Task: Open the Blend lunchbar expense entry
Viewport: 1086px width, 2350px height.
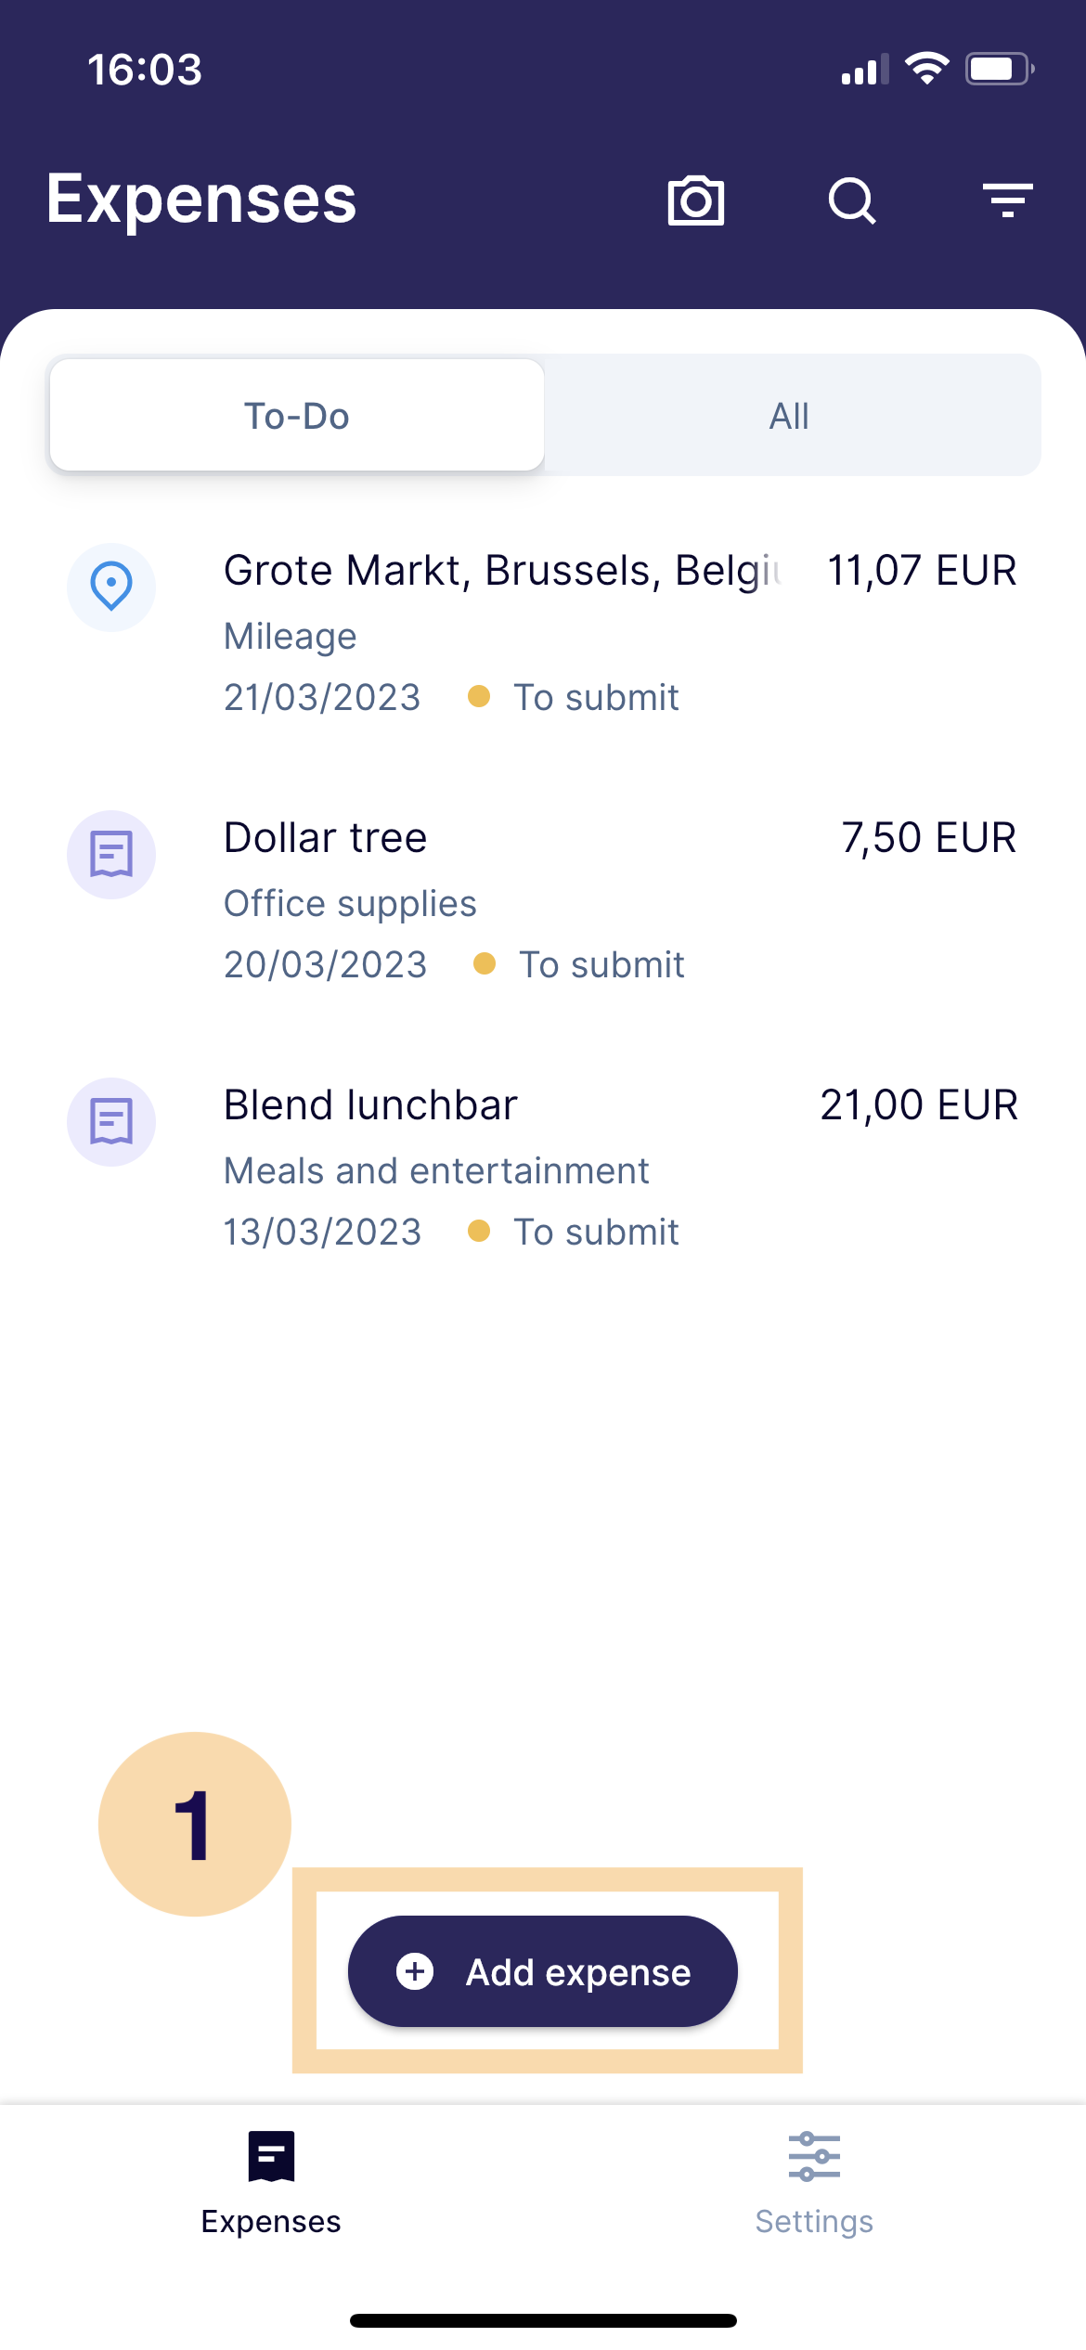Action: 371,1105
